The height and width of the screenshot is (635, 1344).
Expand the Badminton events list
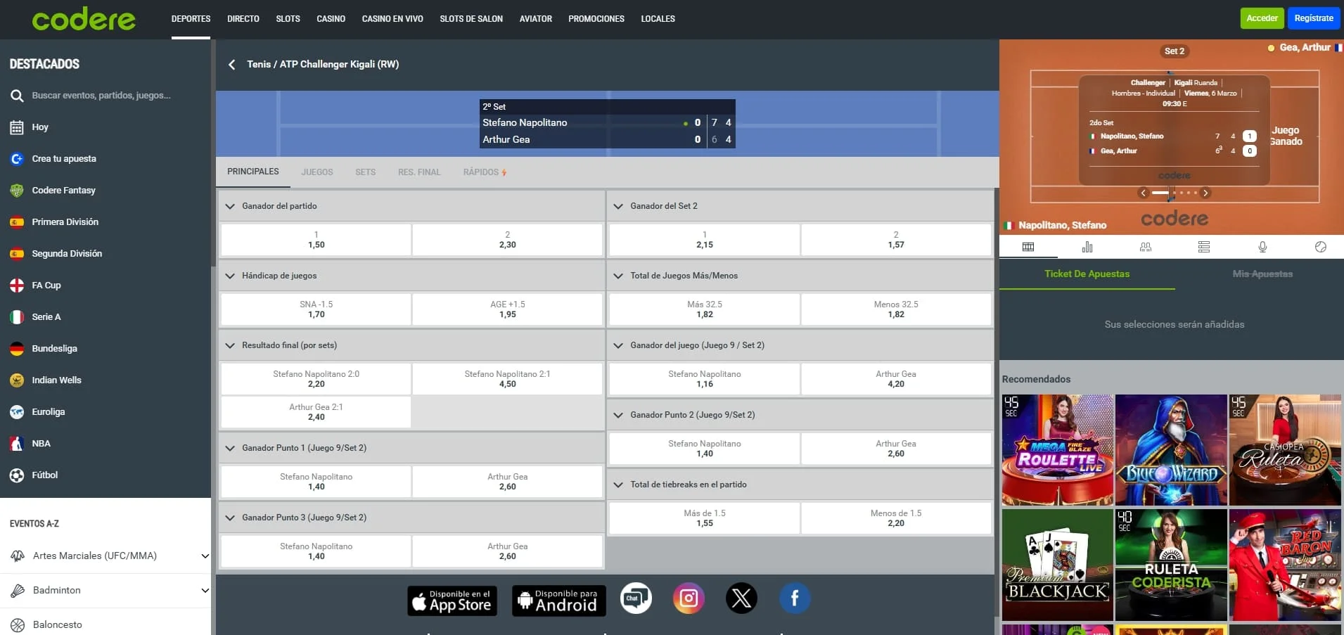point(205,591)
